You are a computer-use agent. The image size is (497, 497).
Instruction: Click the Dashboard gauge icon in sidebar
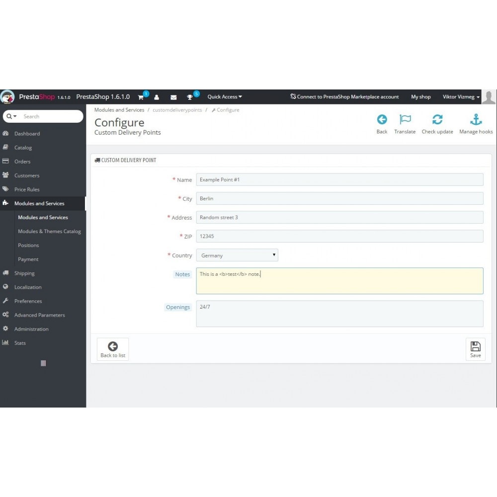pos(5,133)
